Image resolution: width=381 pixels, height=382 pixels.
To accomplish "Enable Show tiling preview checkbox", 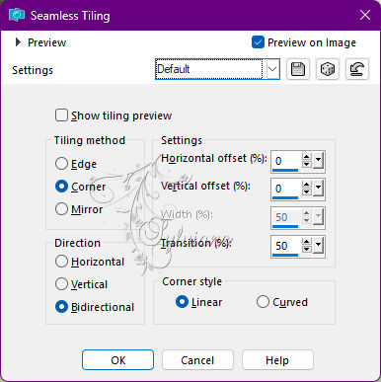I will click(61, 115).
